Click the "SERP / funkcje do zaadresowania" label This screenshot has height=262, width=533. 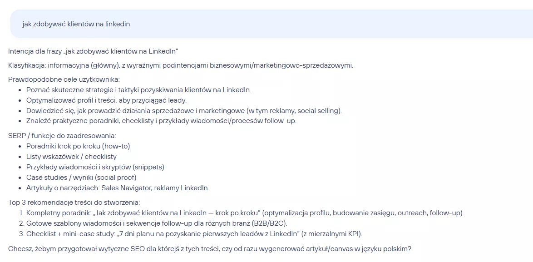click(62, 136)
